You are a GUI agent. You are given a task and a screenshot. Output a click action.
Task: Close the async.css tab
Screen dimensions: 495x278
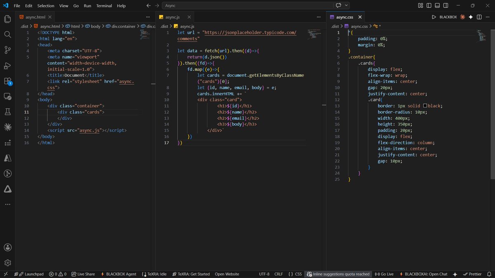point(360,17)
